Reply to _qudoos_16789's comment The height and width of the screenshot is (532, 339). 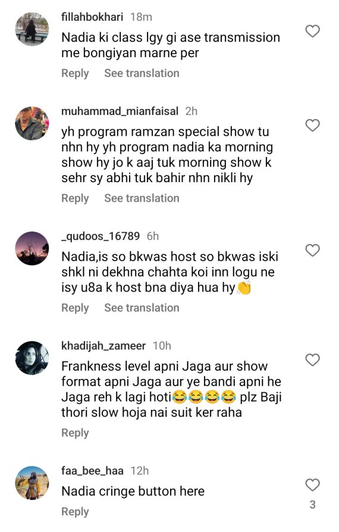coord(75,308)
